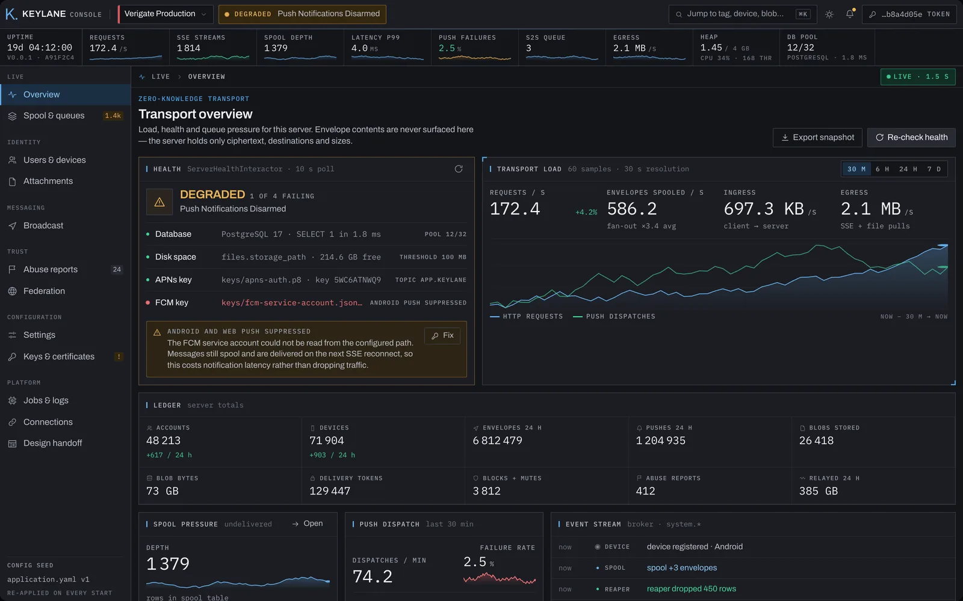The width and height of the screenshot is (963, 601).
Task: Open Spool & queues in the sidebar
Action: 66,115
